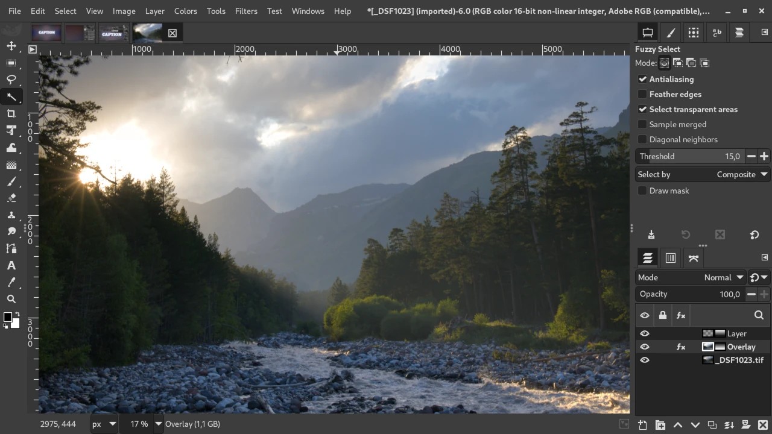
Task: Hide the _DSF1023.tif layer
Action: click(645, 360)
